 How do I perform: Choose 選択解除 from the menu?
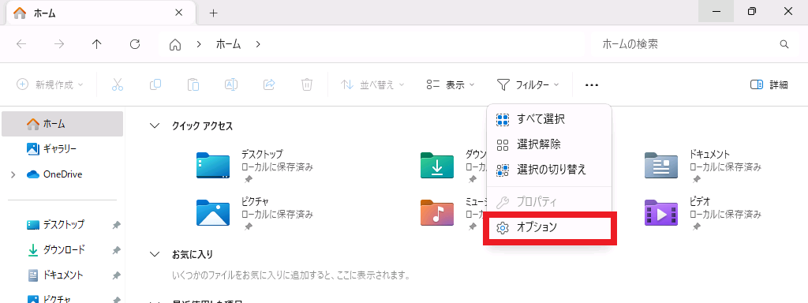point(549,145)
